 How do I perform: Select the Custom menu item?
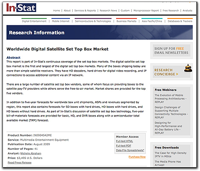(125, 11)
